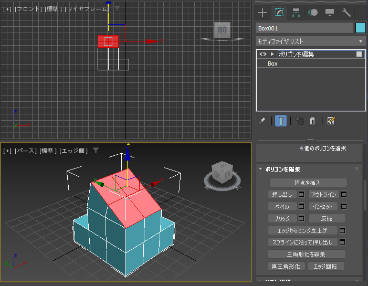Screen dimensions: 368x286
Task: Click the アウトライン button
Action: click(324, 194)
